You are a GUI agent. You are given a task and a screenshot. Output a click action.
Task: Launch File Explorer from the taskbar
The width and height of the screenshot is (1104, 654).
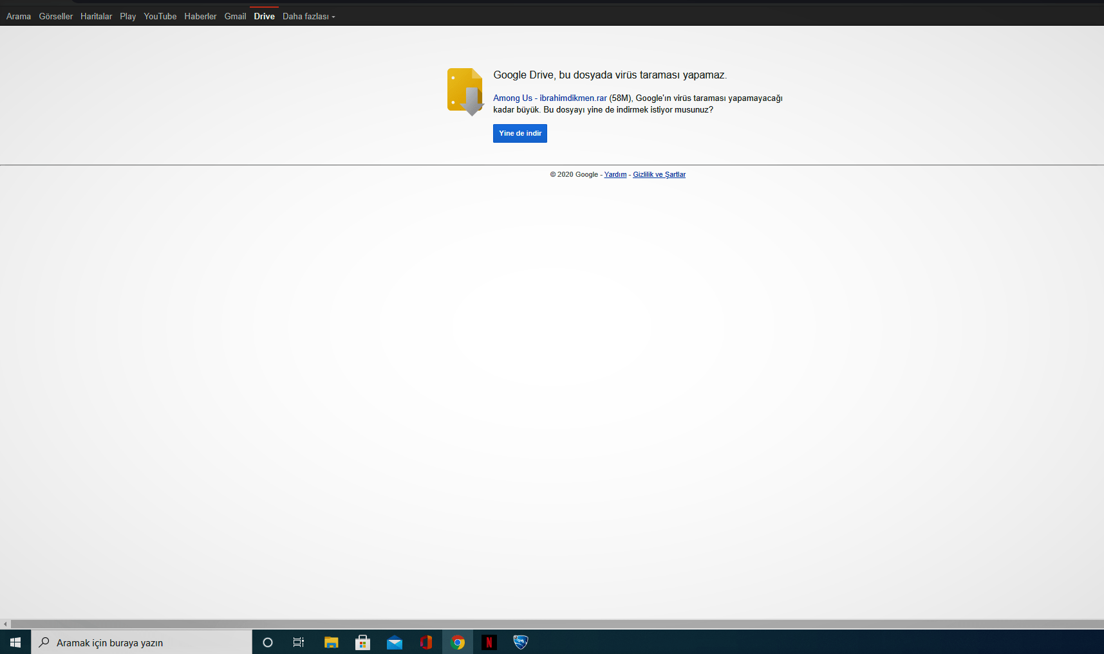[331, 642]
